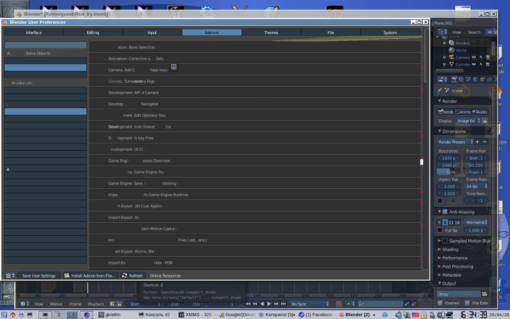The image size is (510, 319).
Task: Click Install Add-on from File button
Action: coord(91,275)
